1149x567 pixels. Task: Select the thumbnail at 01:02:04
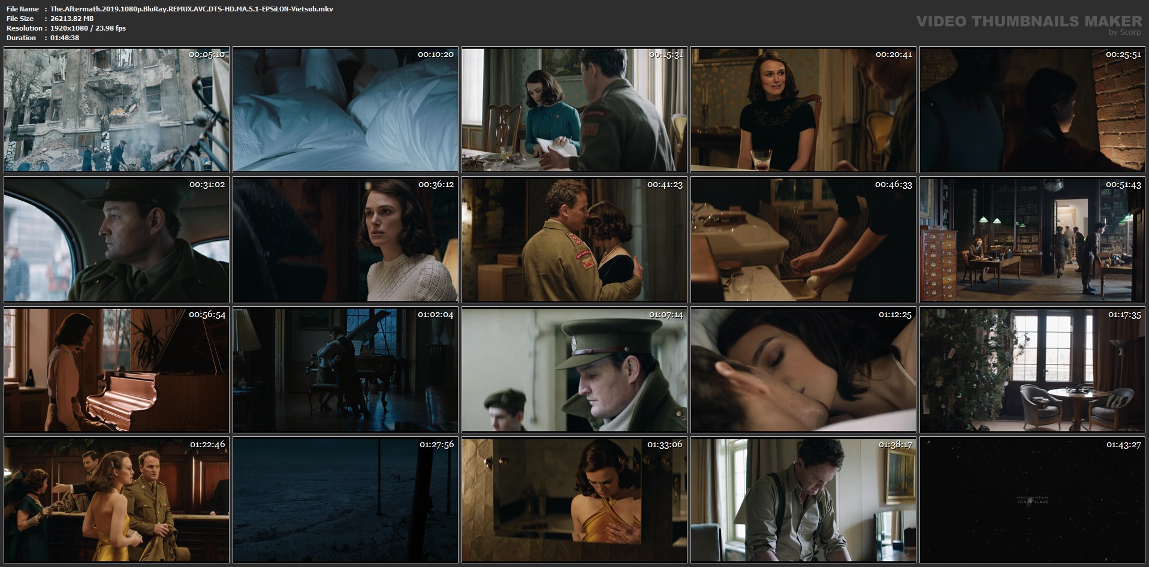point(345,370)
